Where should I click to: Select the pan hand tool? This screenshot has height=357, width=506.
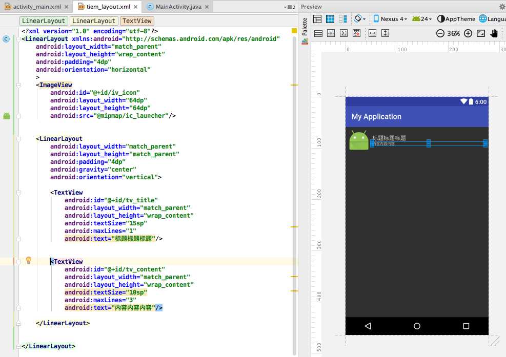pyautogui.click(x=494, y=33)
